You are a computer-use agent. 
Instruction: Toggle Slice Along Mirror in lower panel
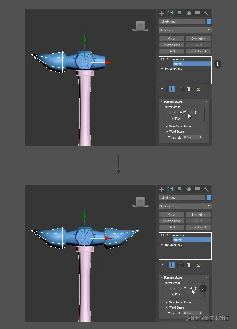[167, 302]
